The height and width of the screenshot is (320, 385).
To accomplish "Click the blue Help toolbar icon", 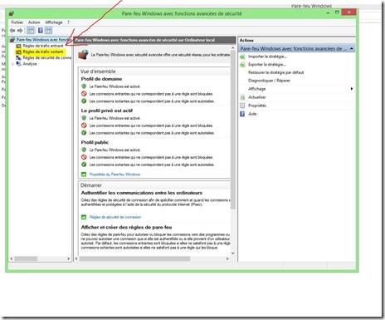I will pyautogui.click(x=41, y=31).
